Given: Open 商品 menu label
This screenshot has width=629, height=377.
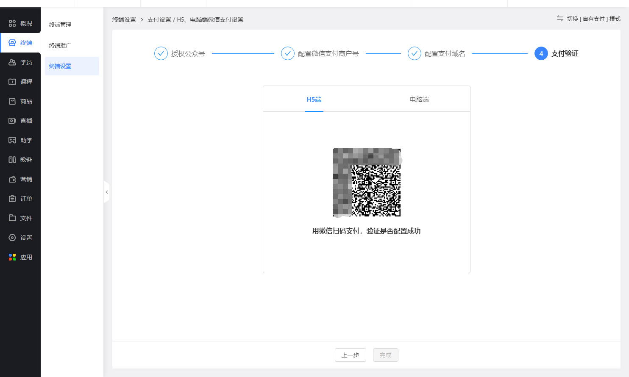Looking at the screenshot, I should point(26,101).
